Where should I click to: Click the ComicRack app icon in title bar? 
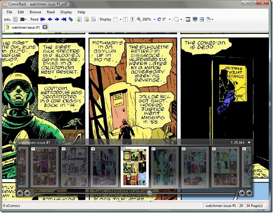(x=5, y=4)
